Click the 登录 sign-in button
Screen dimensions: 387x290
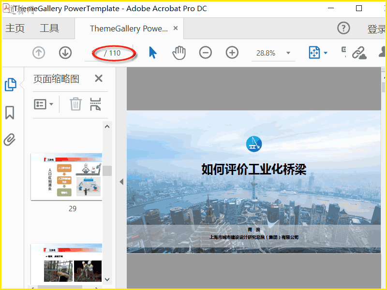click(377, 29)
